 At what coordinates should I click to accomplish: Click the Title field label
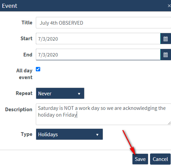(27, 23)
